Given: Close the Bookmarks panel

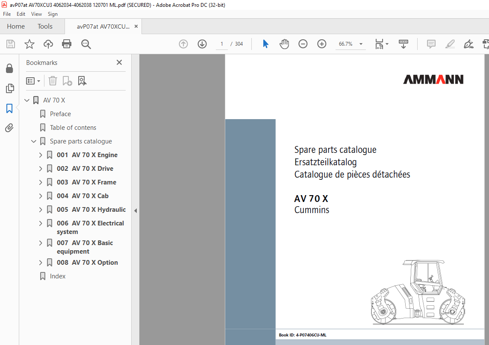Looking at the screenshot, I should 119,62.
